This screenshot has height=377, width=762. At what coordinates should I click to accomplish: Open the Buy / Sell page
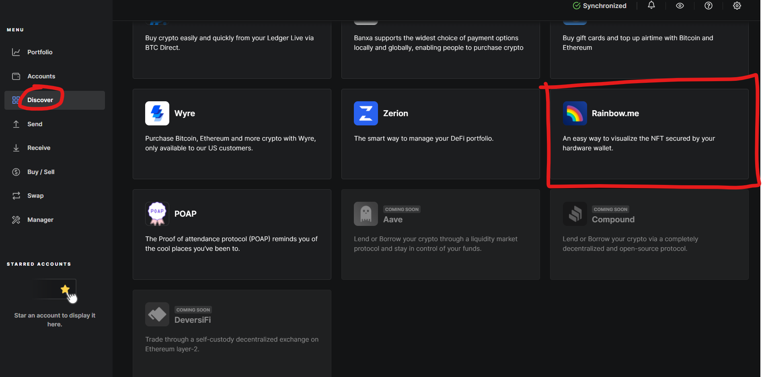point(41,172)
